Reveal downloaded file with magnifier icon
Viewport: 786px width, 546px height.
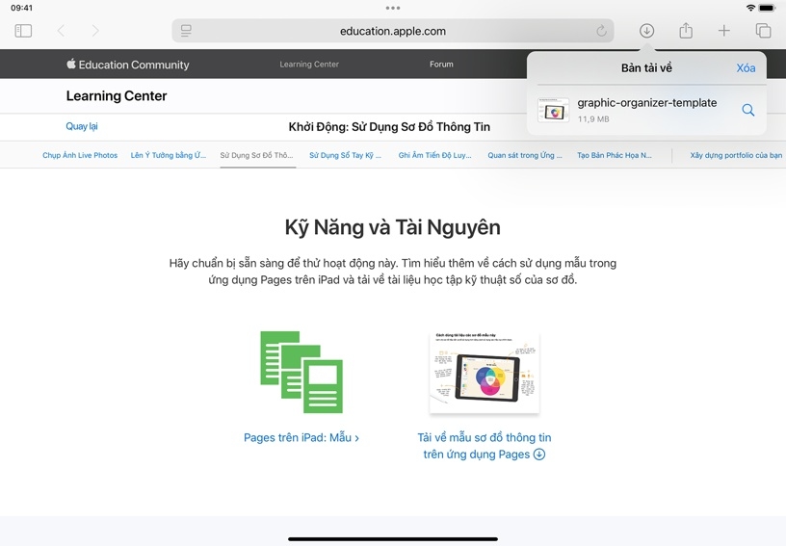(747, 111)
